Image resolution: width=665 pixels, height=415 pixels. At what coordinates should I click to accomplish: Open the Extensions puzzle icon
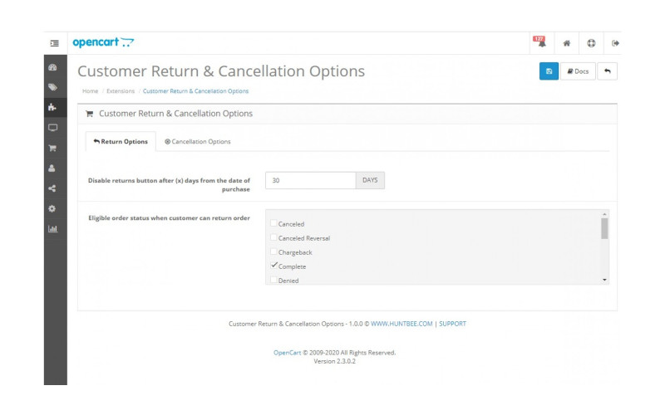click(53, 107)
